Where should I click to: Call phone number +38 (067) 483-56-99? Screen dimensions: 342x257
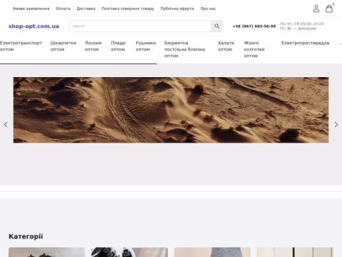[x=254, y=26]
